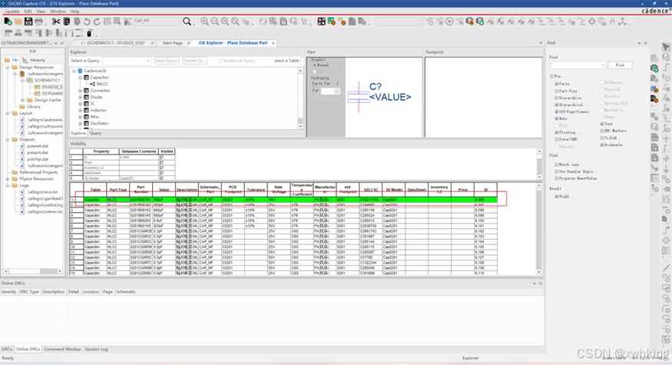This screenshot has width=672, height=365.
Task: Toggle the Power/GND checkbox
Action: (557, 139)
